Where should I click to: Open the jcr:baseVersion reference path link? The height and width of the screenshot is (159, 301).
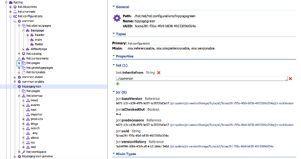click(x=232, y=103)
